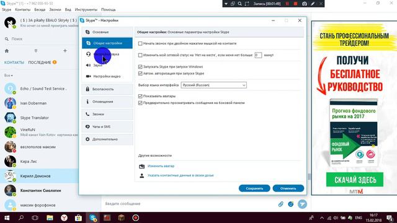Open the Беседа menu
The image size is (397, 223).
click(x=40, y=10)
